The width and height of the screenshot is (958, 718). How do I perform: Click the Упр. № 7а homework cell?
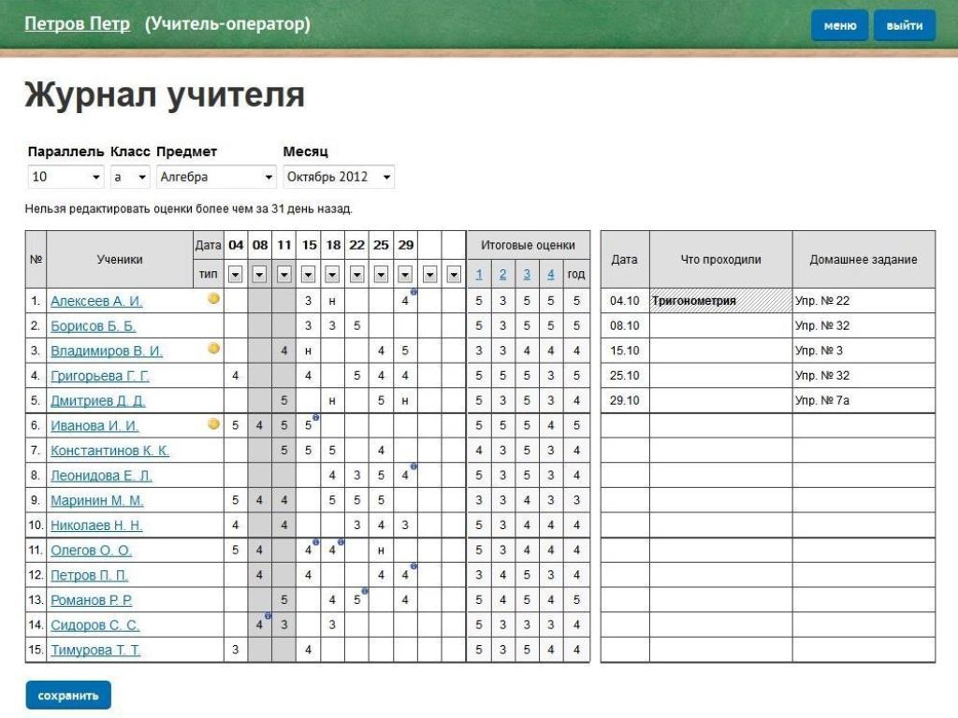click(863, 400)
